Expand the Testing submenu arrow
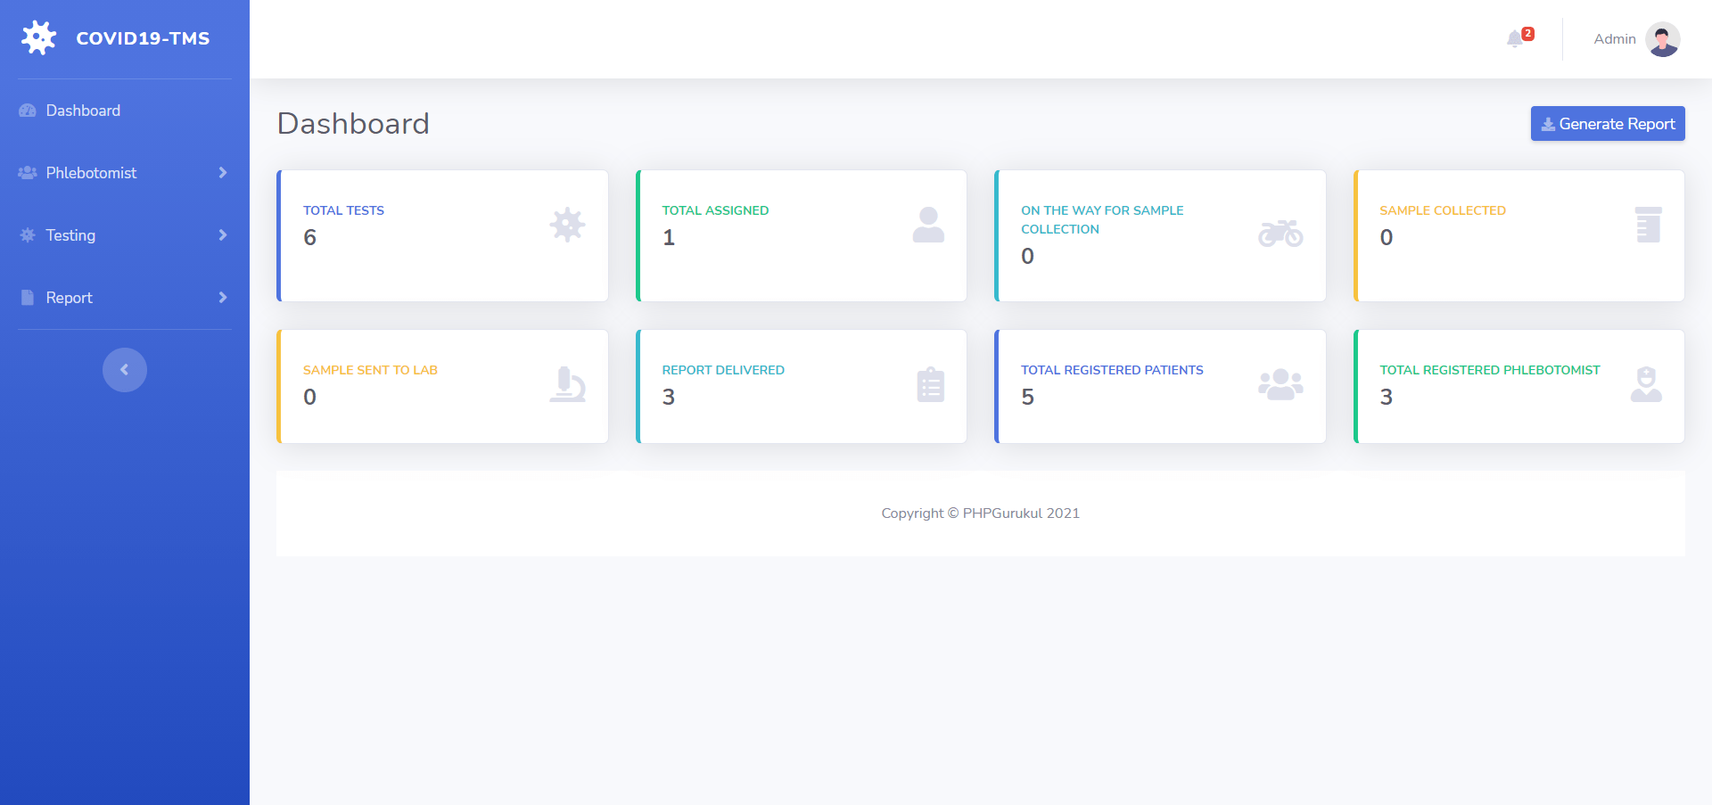This screenshot has width=1712, height=805. point(223,235)
